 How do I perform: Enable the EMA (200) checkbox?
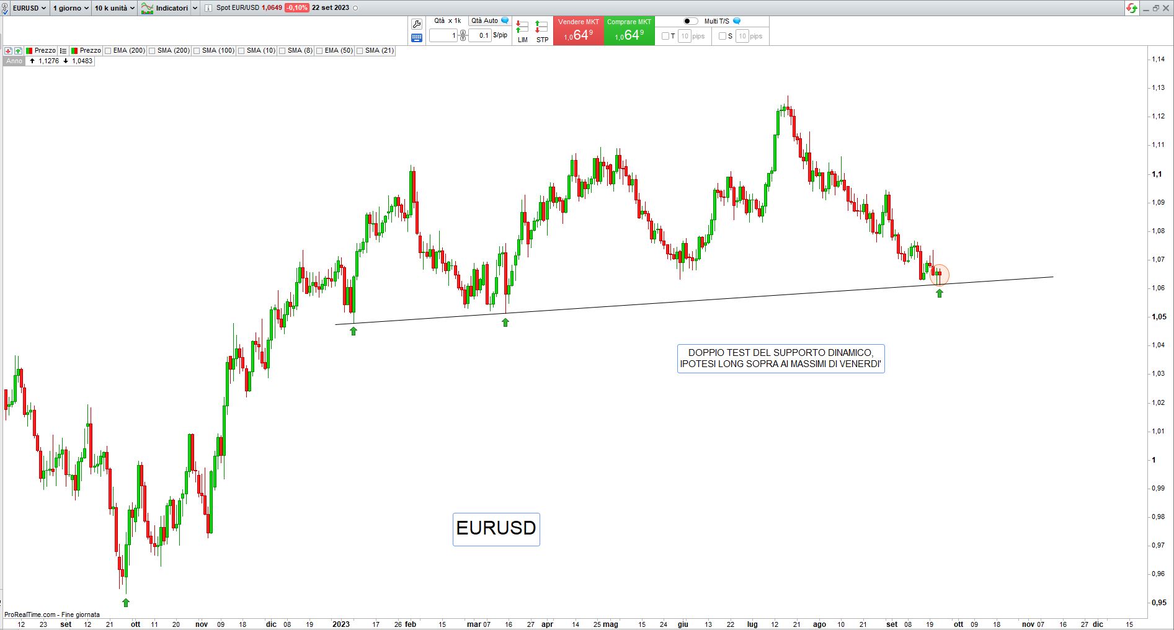[x=108, y=51]
